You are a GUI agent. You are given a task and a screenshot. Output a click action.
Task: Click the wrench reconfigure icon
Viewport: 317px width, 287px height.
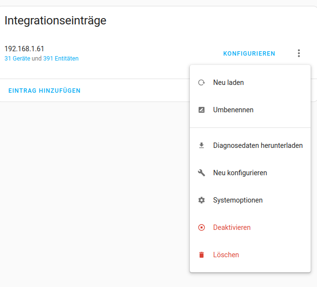202,173
